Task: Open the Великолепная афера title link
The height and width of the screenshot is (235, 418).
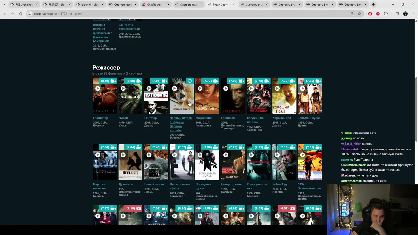Action: (180, 186)
